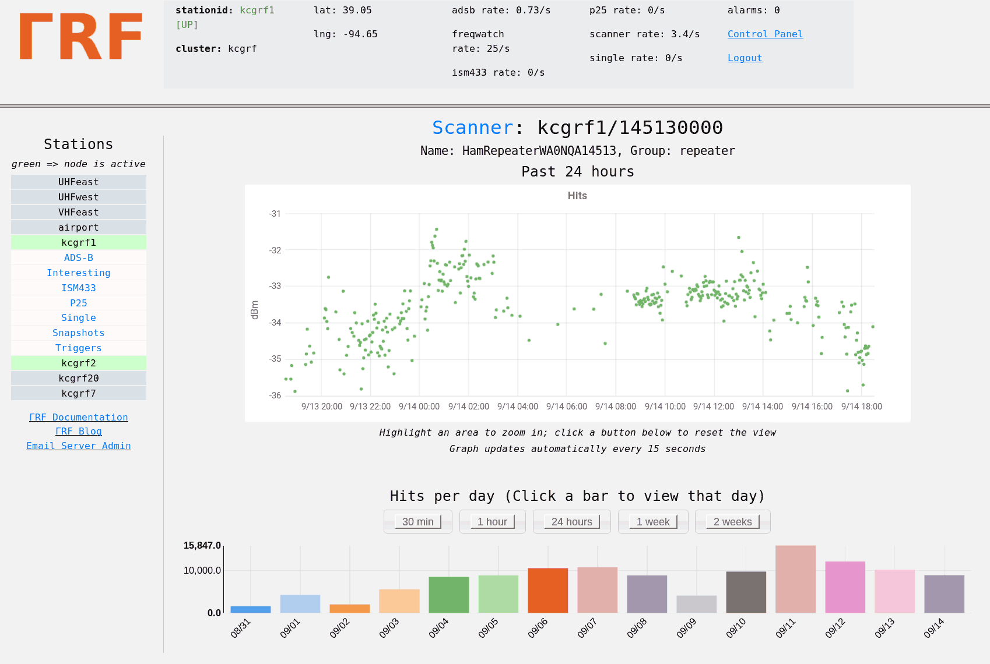Click the Logout link

click(x=745, y=58)
